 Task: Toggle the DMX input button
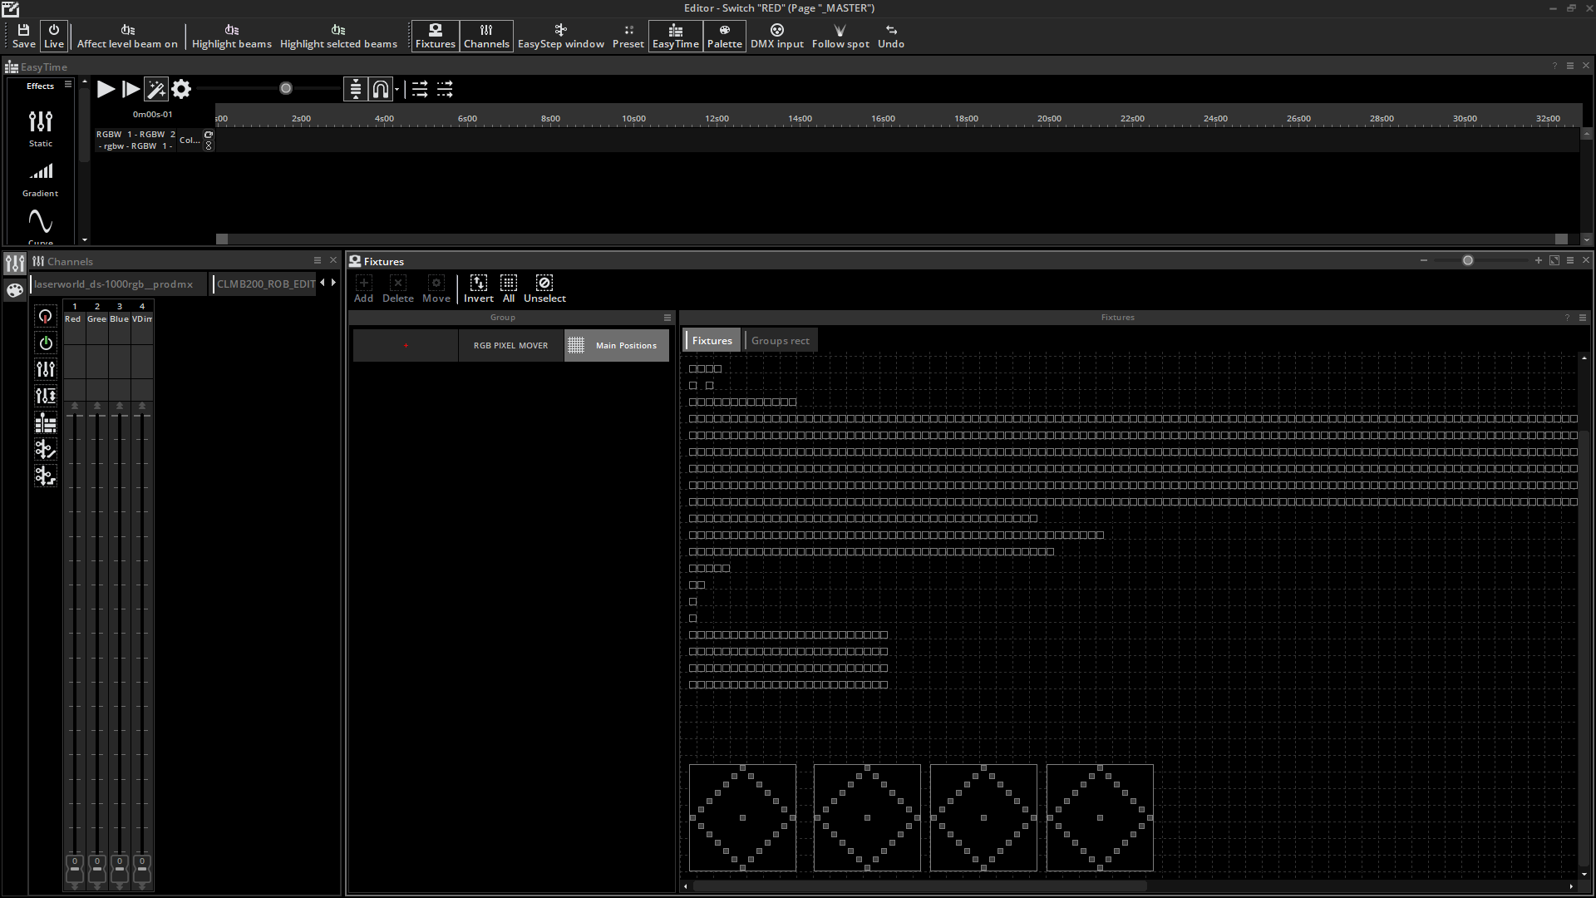point(776,35)
